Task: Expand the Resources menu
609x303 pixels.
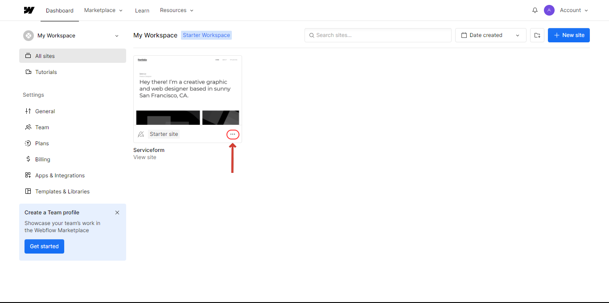Action: [x=177, y=10]
